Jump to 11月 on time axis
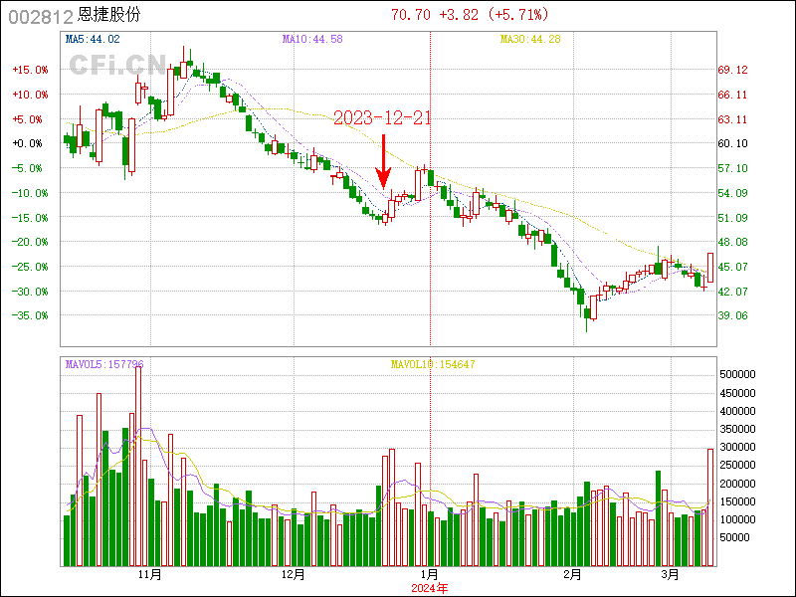Image resolution: width=796 pixels, height=597 pixels. tap(150, 575)
